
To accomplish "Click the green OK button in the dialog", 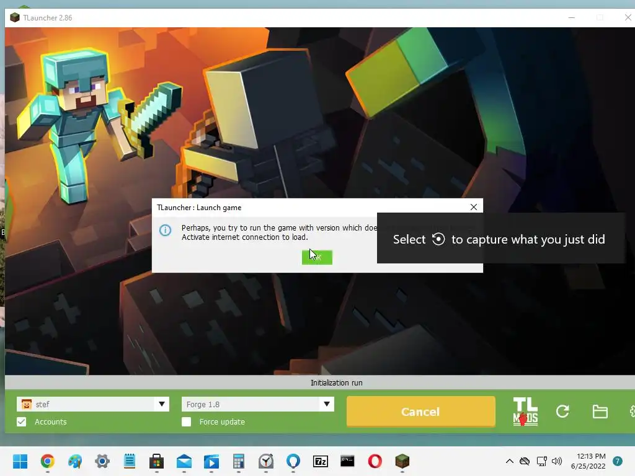I will tap(317, 257).
